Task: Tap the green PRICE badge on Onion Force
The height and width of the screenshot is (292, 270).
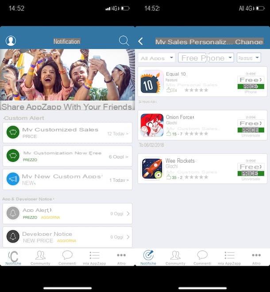Action: [251, 130]
